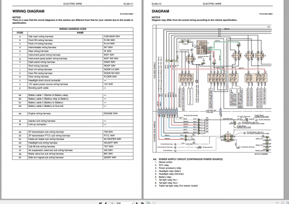Select 'Brake valve box sub wiring harness' row
Image resolution: width=289 pixels, height=204 pixels.
pyautogui.click(x=73, y=154)
